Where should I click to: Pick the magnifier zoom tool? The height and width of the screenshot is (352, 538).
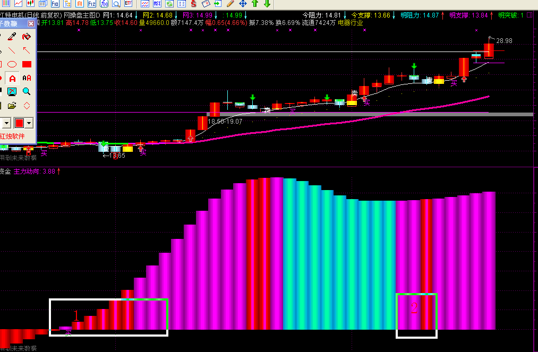click(27, 92)
